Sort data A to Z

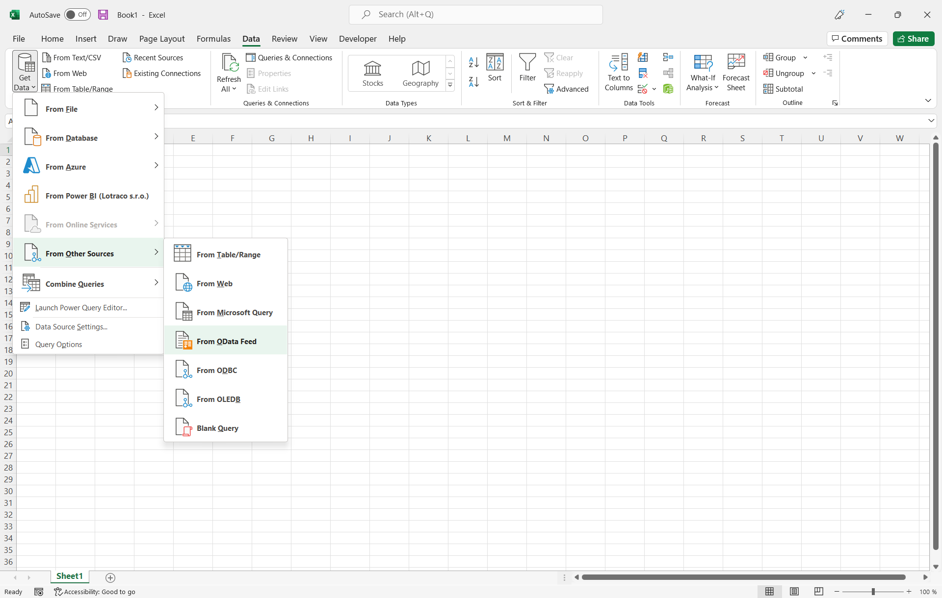pos(473,63)
